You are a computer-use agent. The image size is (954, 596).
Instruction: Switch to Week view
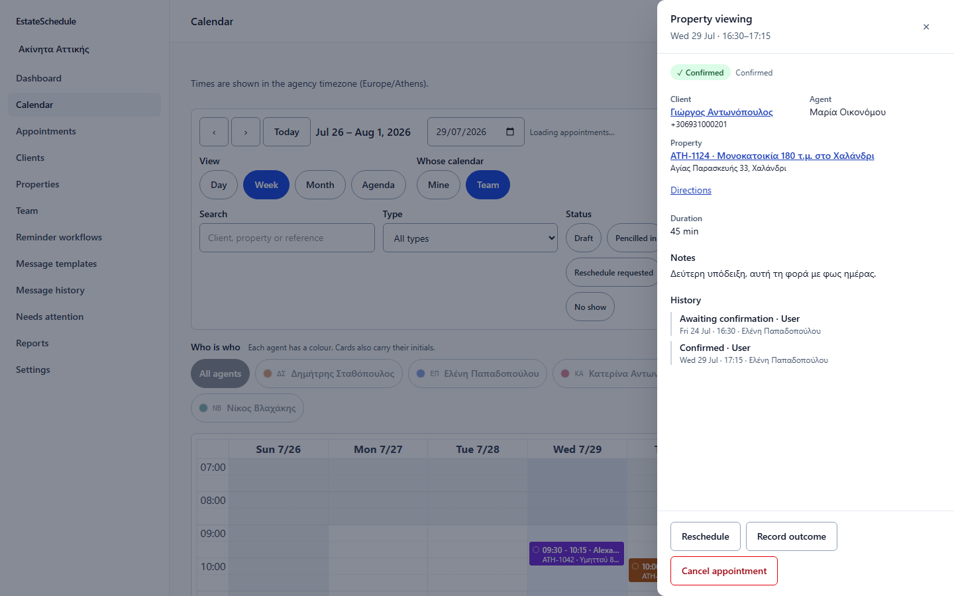[266, 185]
